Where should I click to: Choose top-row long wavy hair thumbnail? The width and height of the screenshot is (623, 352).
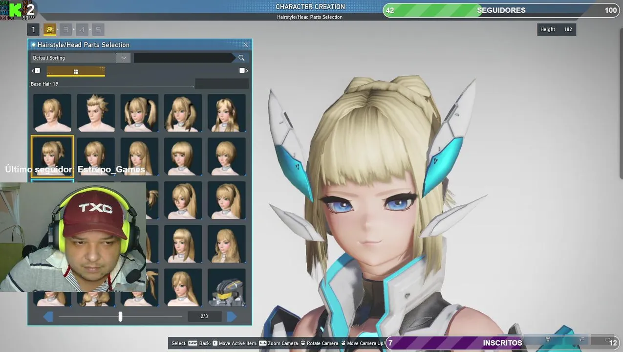pos(226,113)
